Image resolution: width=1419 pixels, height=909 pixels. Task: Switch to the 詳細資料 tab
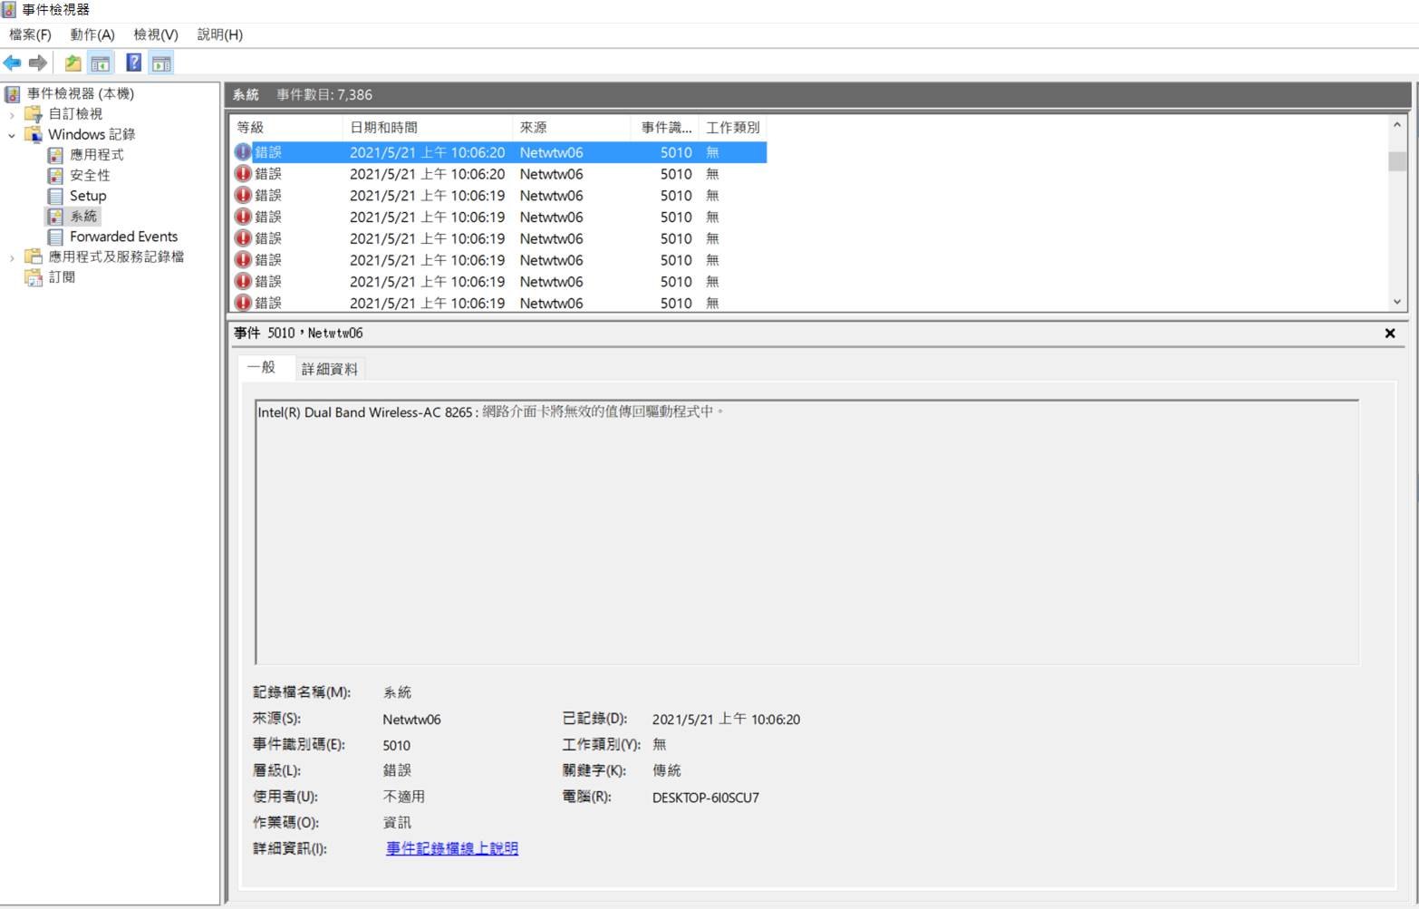pos(330,369)
